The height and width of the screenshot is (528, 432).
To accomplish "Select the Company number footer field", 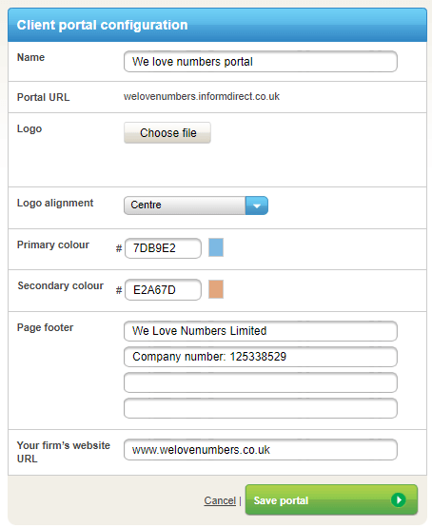I will [261, 357].
